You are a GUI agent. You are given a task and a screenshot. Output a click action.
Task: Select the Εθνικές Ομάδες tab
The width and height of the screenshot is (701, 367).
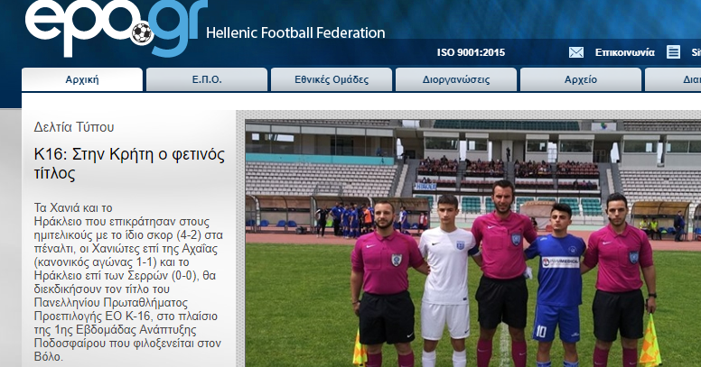(332, 79)
